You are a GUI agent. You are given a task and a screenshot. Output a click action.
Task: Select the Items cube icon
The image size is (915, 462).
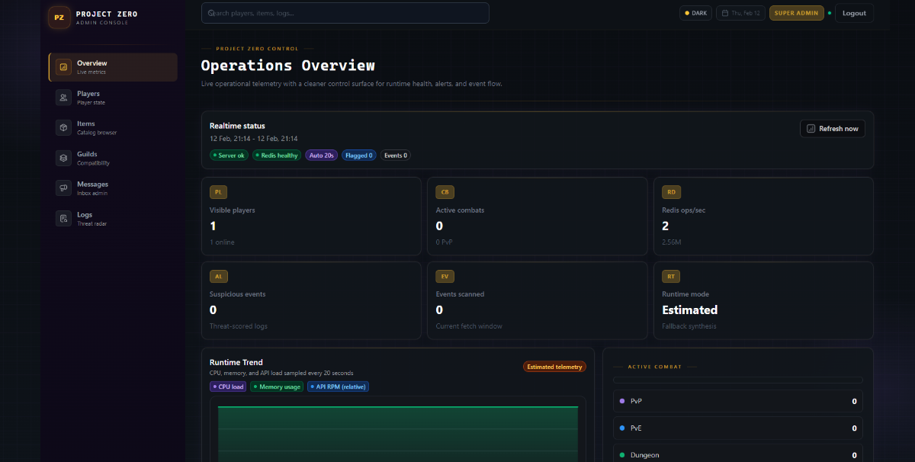pyautogui.click(x=63, y=127)
